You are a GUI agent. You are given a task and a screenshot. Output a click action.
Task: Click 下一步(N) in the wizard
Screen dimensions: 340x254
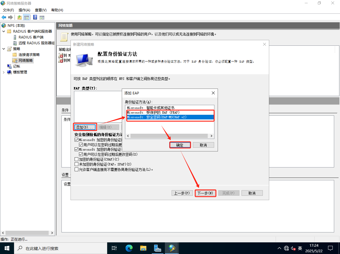click(205, 193)
